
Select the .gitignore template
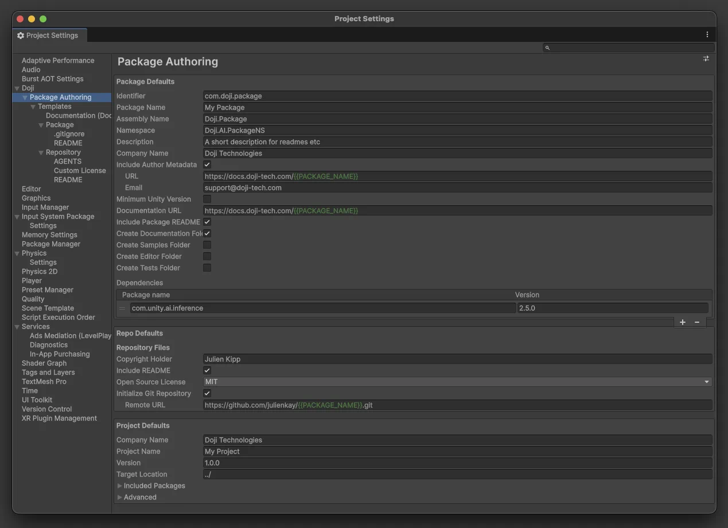(x=68, y=134)
